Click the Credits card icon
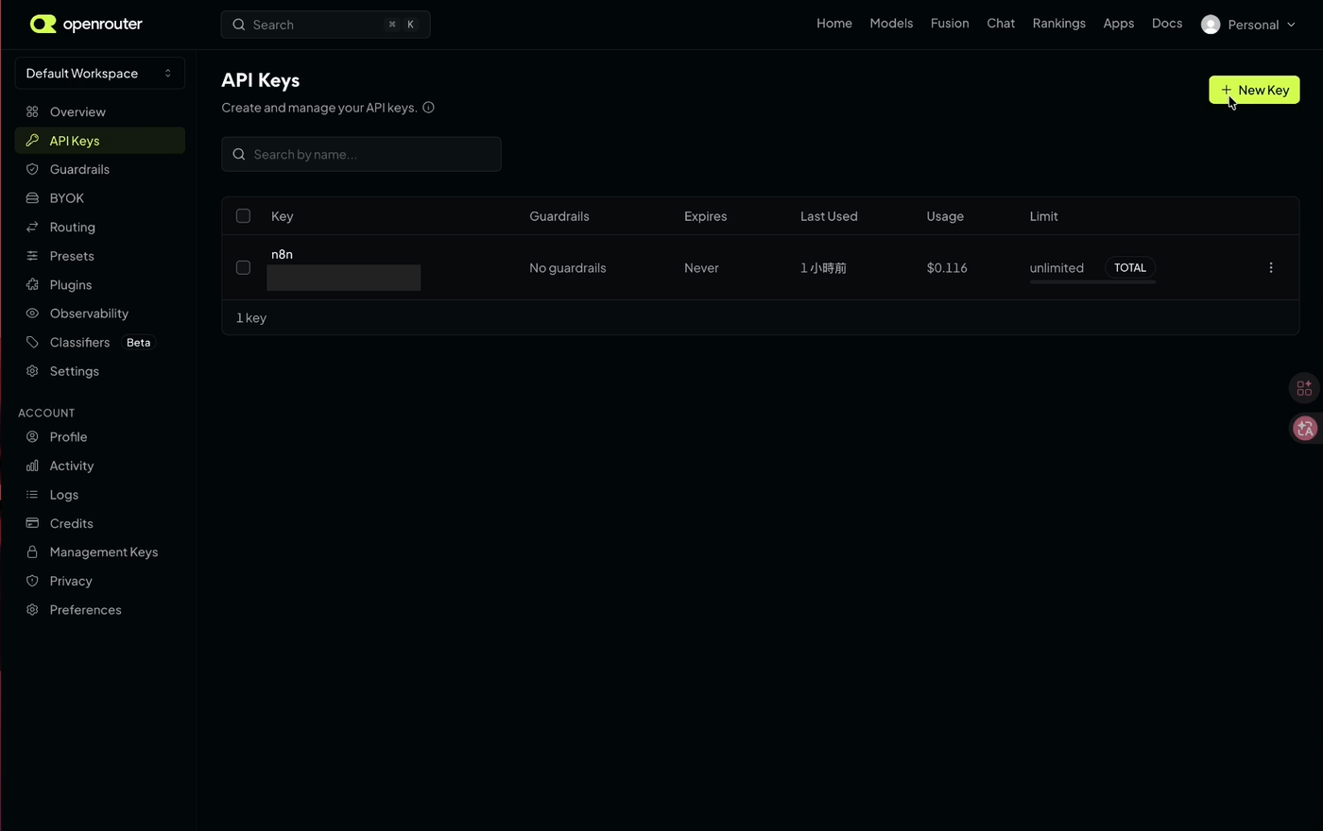1323x831 pixels. (x=32, y=523)
